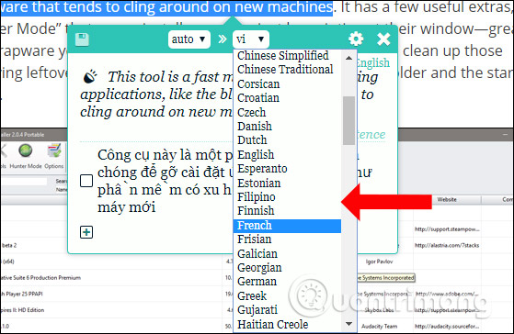This screenshot has width=514, height=334.
Task: Click the swap languages double-arrow icon
Action: (223, 39)
